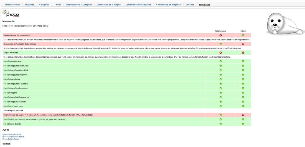
Task: Click Recomendado icon for getImageSize
Action: point(220,61)
